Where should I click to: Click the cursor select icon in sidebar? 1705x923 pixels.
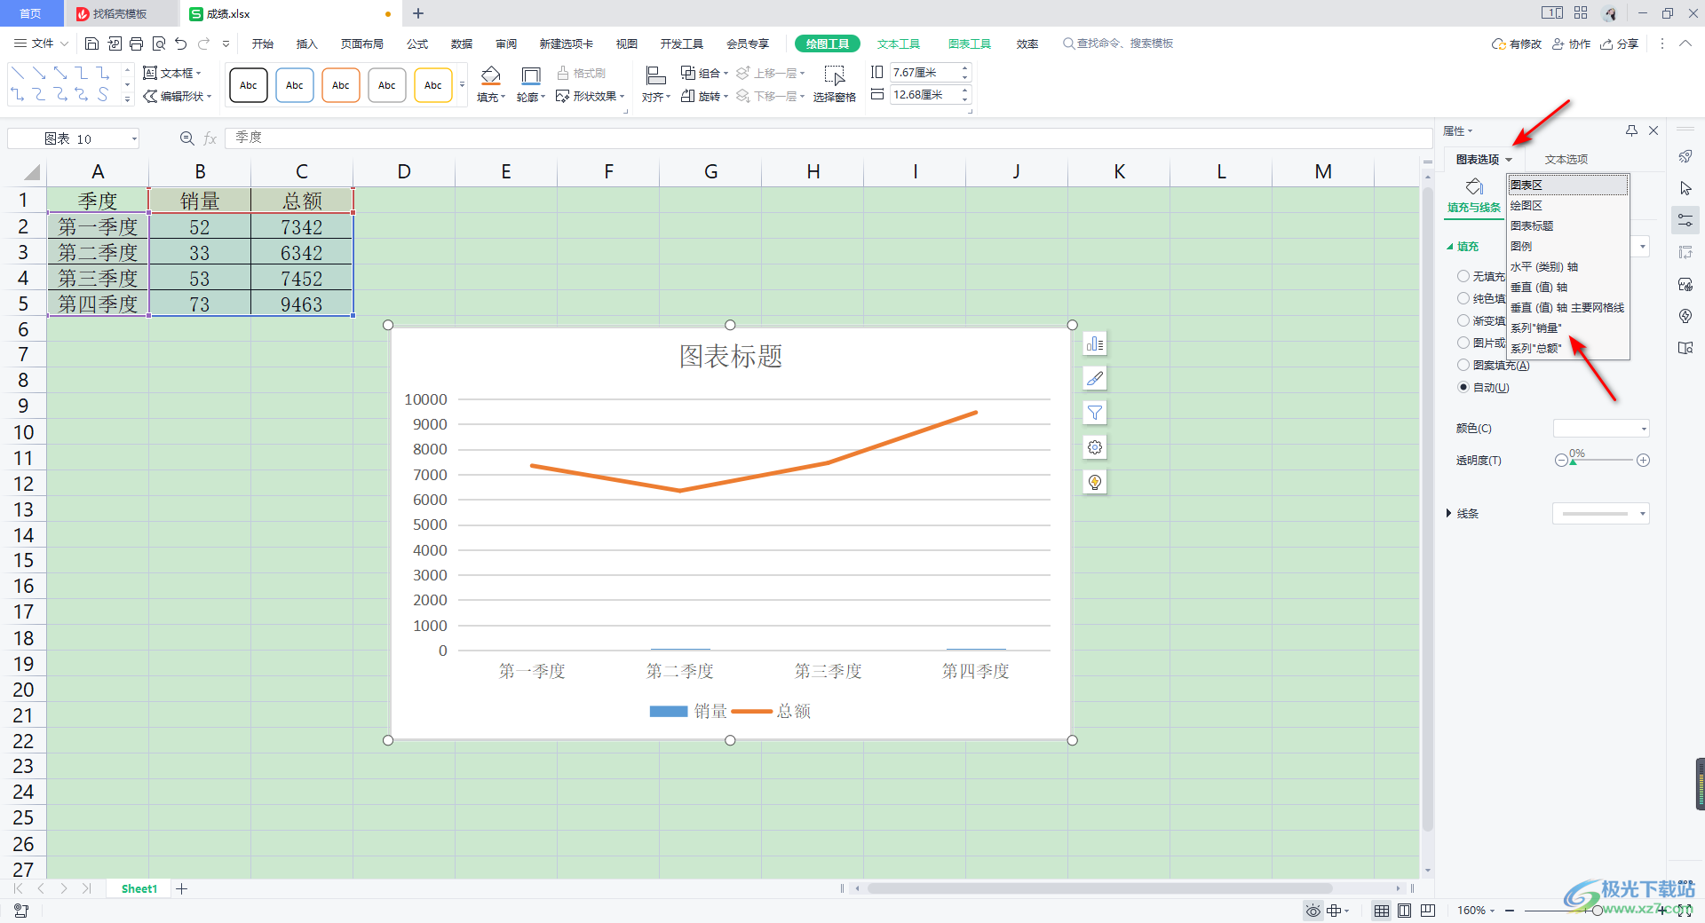click(x=1685, y=188)
